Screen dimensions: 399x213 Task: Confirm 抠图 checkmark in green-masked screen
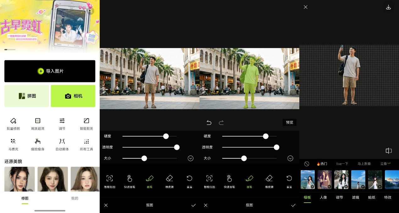click(293, 205)
